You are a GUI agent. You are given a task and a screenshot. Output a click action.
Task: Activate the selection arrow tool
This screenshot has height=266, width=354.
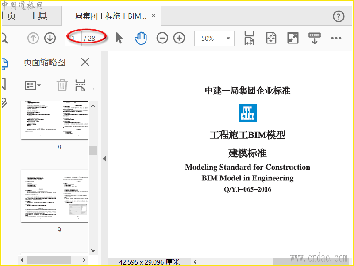(119, 38)
